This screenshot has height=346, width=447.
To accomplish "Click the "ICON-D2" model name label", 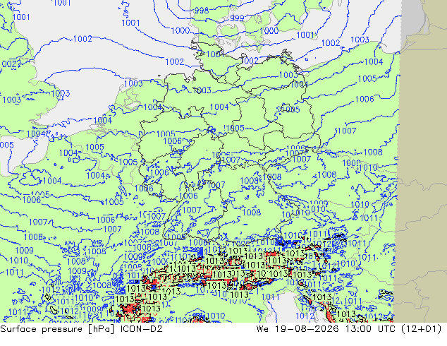I will pyautogui.click(x=142, y=329).
